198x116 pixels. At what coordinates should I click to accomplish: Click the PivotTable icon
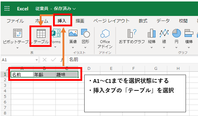(x=18, y=33)
